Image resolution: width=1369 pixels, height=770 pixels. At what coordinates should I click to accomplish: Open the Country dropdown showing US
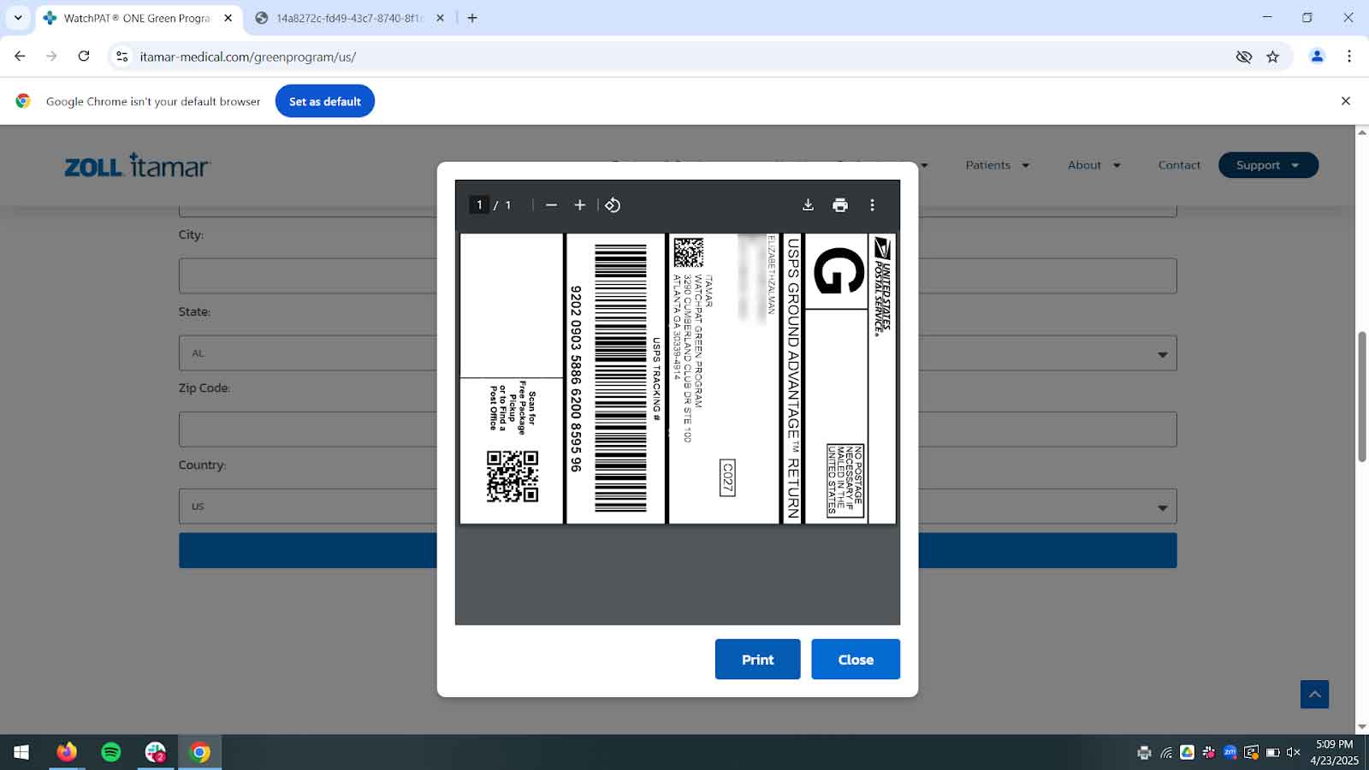(678, 506)
